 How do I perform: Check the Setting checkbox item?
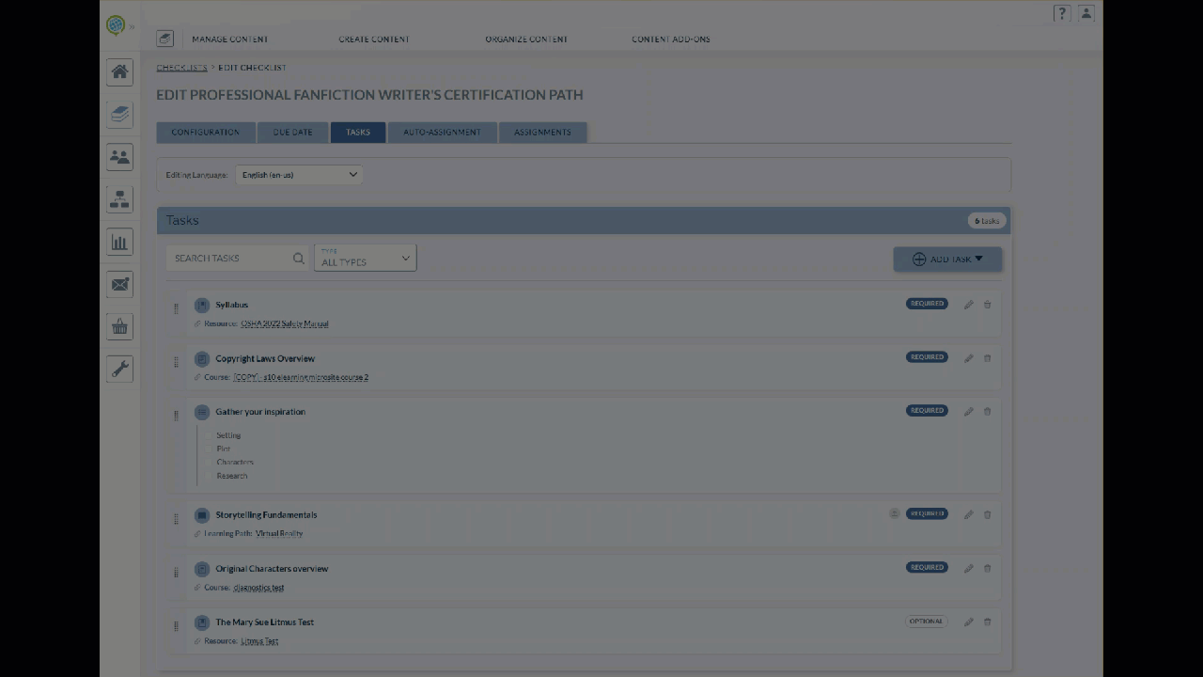tap(210, 435)
